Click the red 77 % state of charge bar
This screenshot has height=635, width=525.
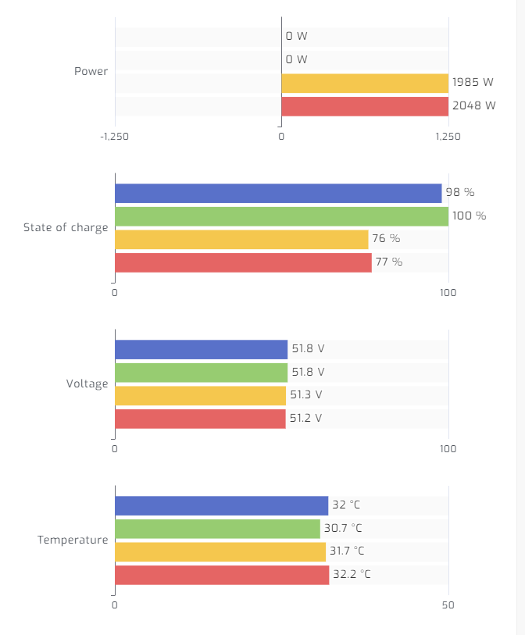[x=244, y=263]
